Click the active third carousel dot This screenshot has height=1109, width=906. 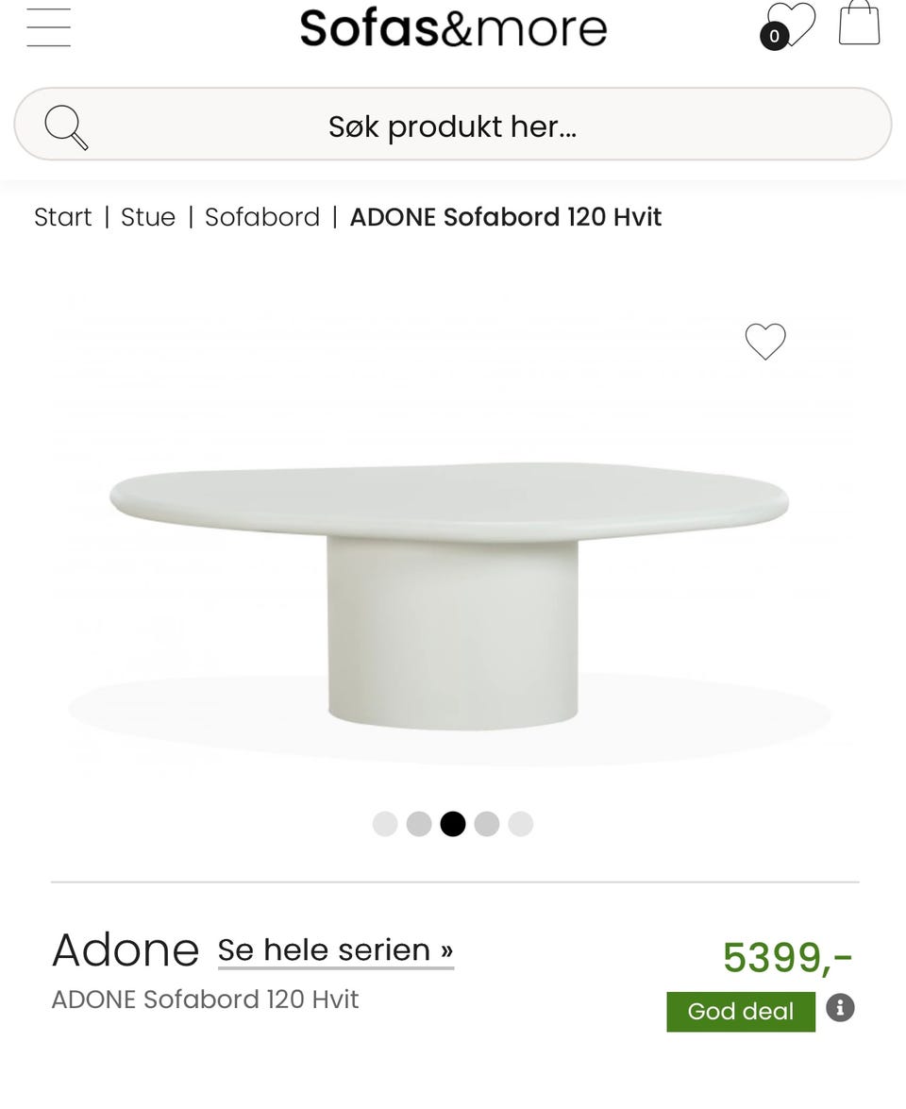pyautogui.click(x=453, y=824)
